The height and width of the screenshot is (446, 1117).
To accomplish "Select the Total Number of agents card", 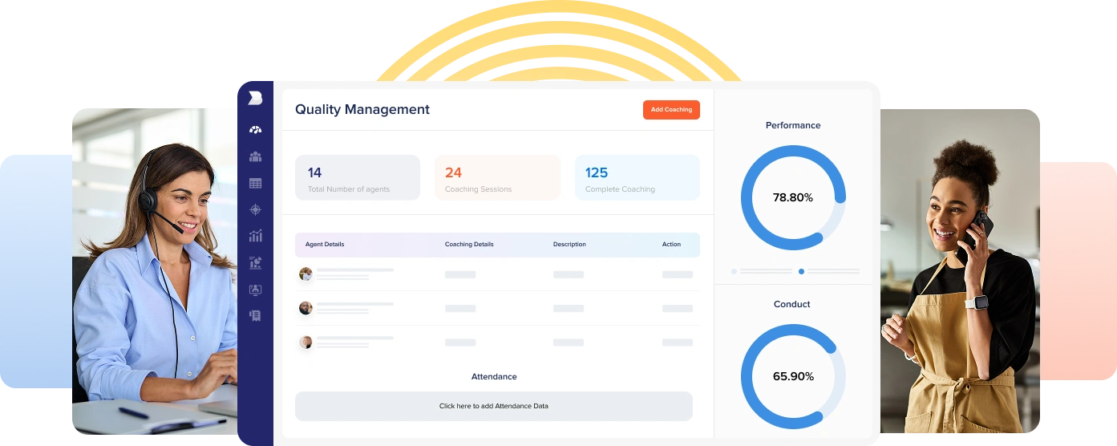I will (357, 177).
